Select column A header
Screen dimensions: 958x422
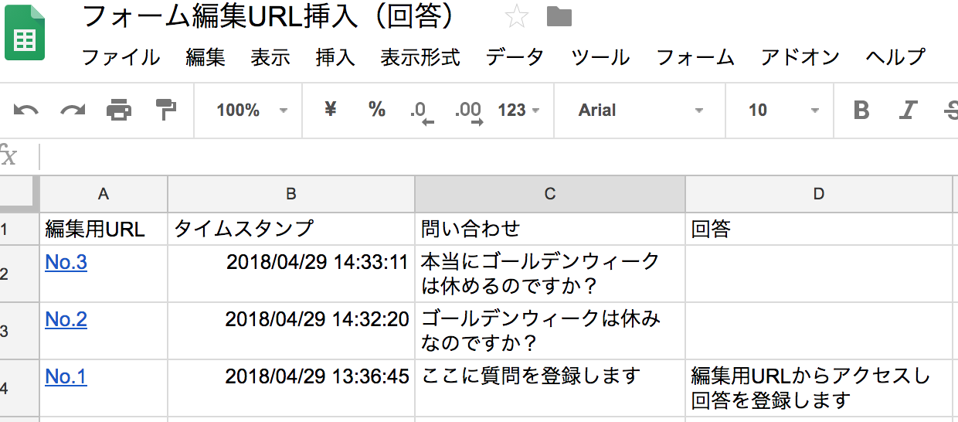tap(104, 194)
